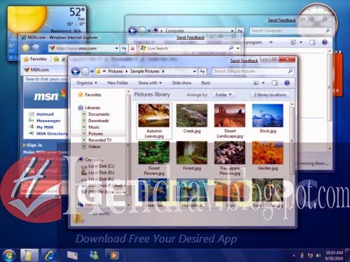Click Favorites button in IE toolbar
Viewport: 350px width, 262px height.
[x=36, y=59]
